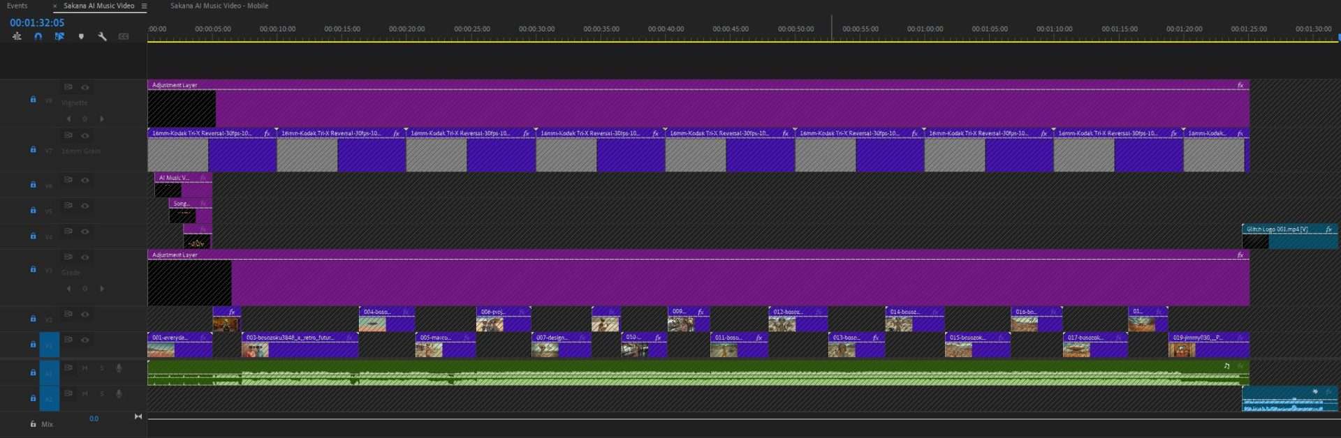This screenshot has width=1341, height=438.
Task: Hide V2 track output eye
Action: 85,315
